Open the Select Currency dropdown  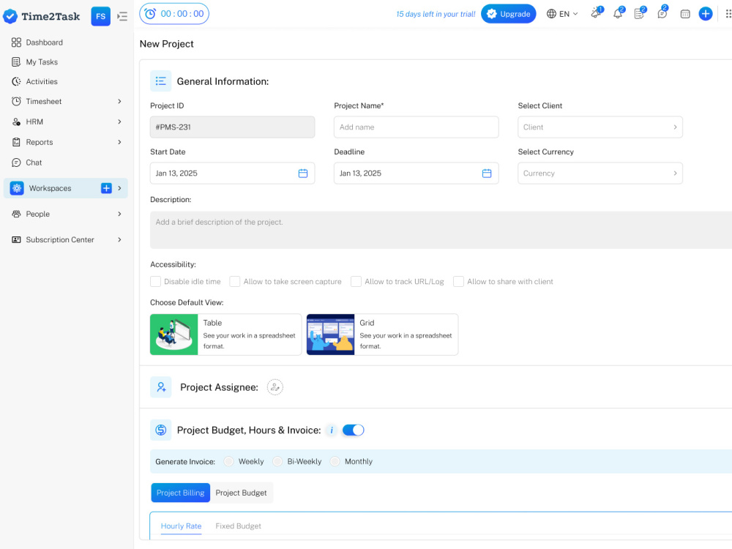click(600, 173)
